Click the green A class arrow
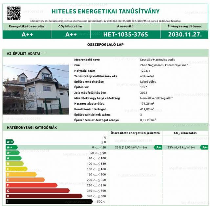Viewport: 210px width, 206px height. 14,158
